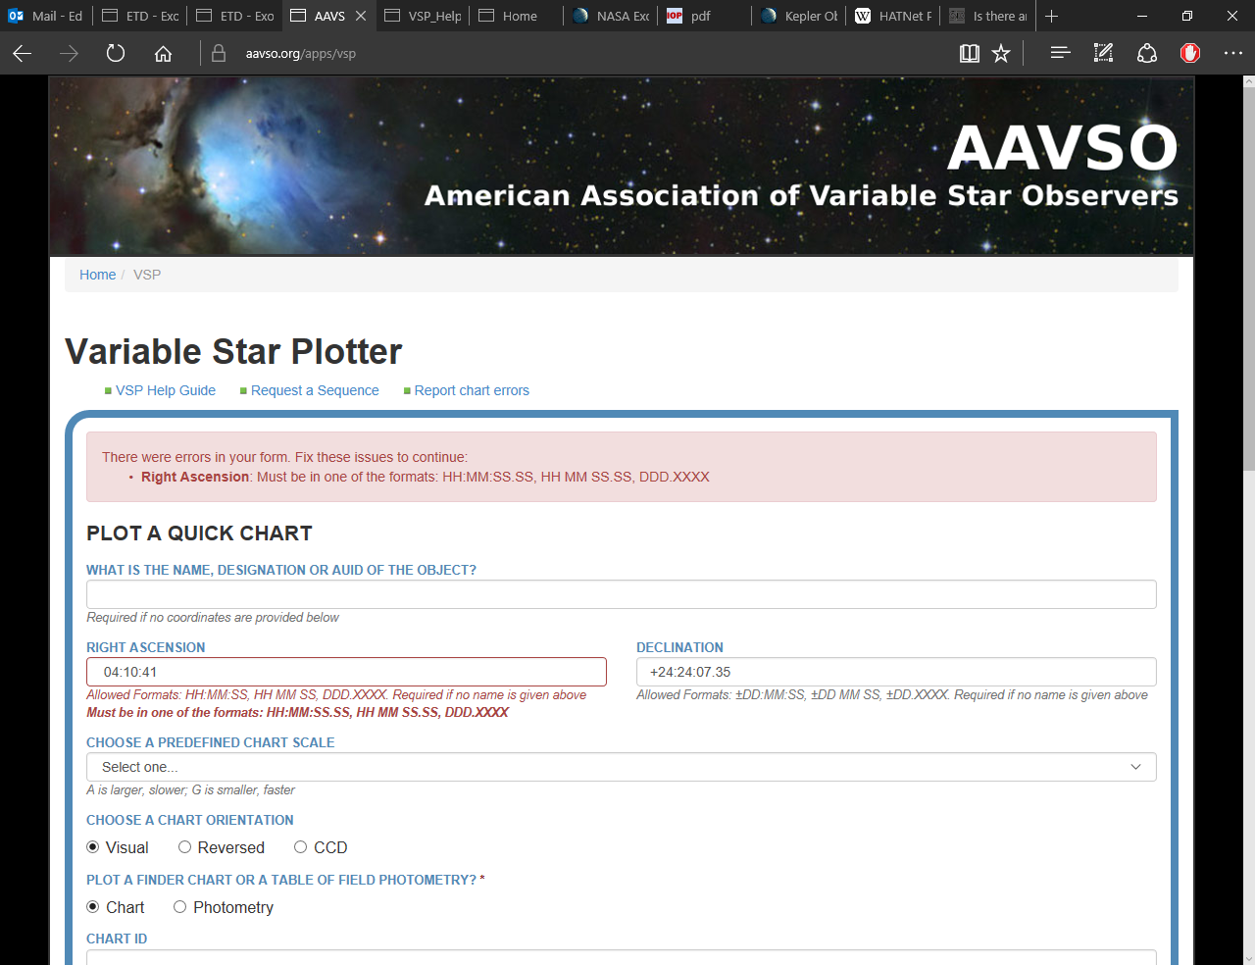The image size is (1255, 965).
Task: Click the Add notes pen icon
Action: tap(1103, 53)
